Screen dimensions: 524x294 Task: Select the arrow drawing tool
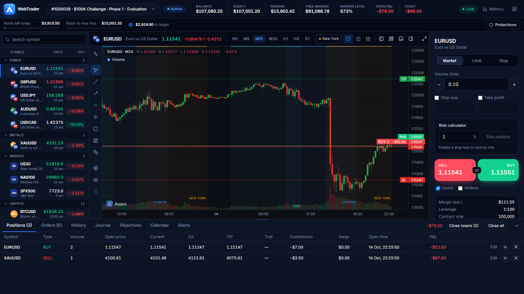[x=96, y=93]
